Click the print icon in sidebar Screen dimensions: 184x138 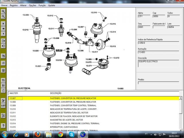point(3,63)
